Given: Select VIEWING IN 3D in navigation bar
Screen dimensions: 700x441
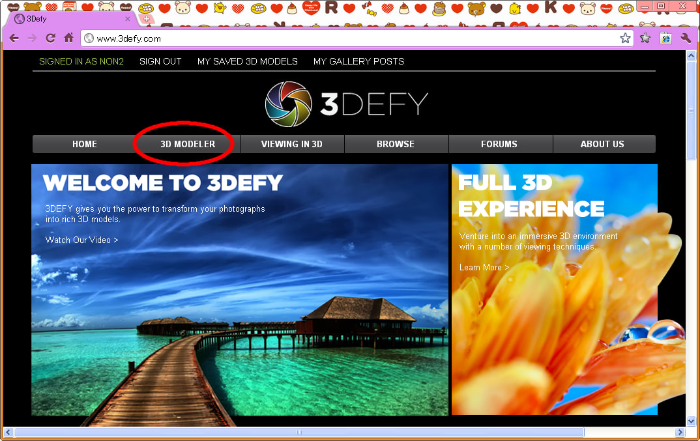Looking at the screenshot, I should 292,144.
